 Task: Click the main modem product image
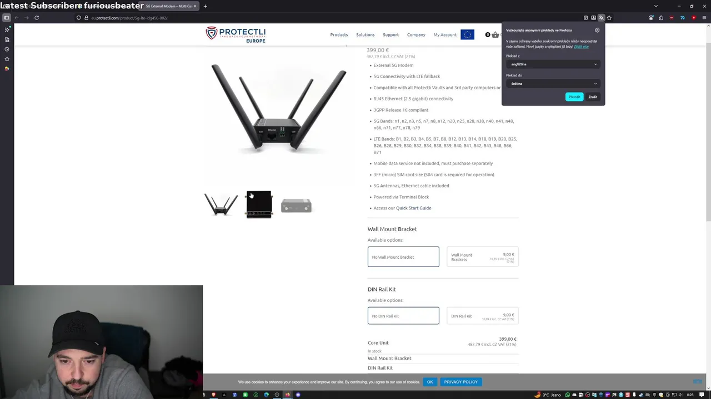coord(278,108)
